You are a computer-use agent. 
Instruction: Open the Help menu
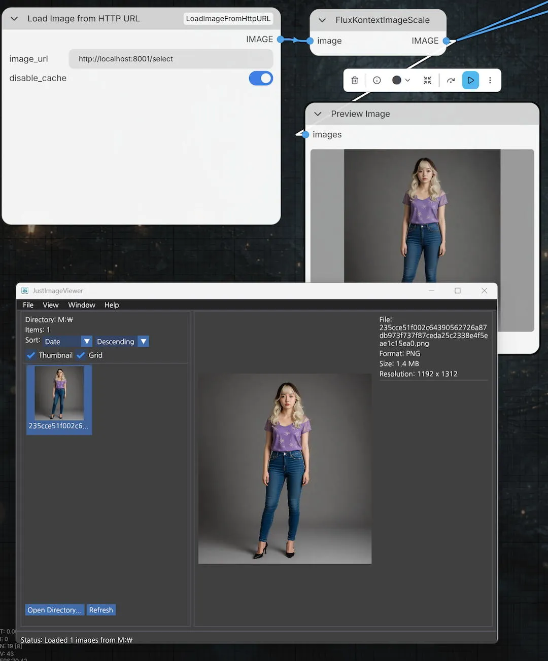112,305
